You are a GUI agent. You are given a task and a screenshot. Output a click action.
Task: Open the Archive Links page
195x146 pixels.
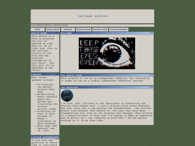(x=100, y=30)
